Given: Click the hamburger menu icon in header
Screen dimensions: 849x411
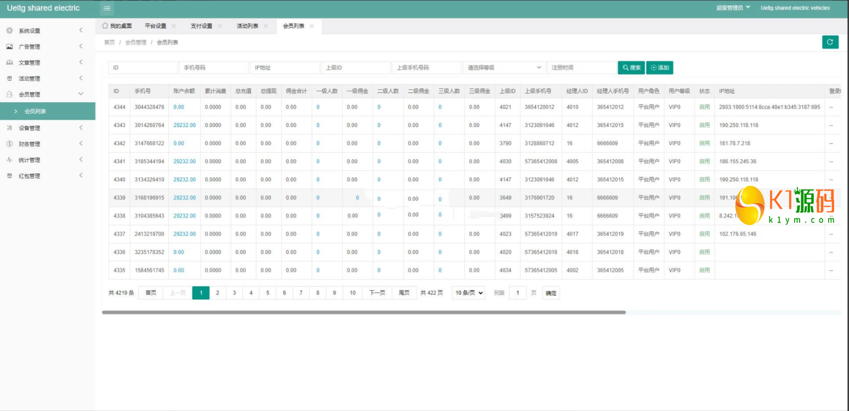Looking at the screenshot, I should 107,8.
